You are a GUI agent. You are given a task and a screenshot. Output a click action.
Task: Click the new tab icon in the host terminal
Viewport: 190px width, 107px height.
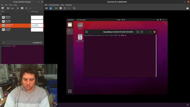point(4,43)
